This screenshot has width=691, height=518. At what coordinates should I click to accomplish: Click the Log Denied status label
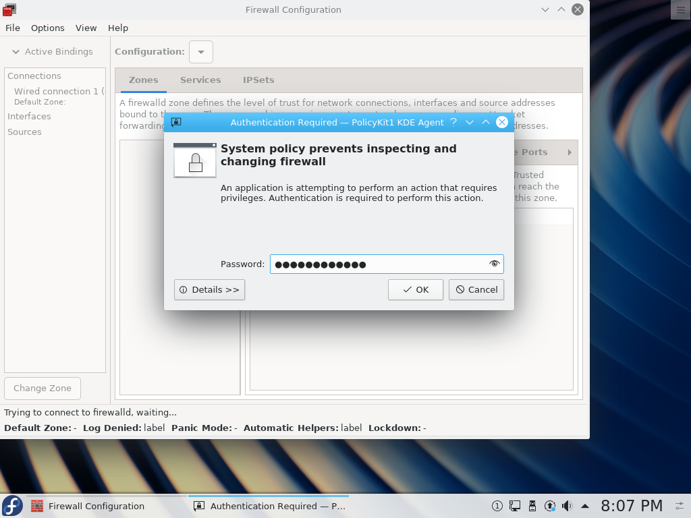[113, 428]
